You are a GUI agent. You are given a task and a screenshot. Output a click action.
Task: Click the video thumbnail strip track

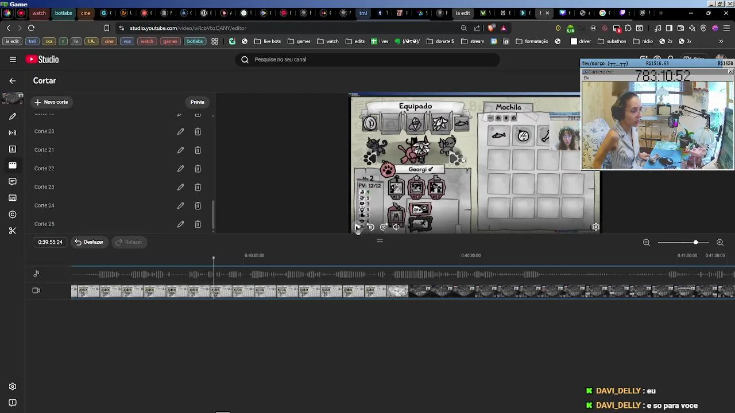(x=403, y=291)
